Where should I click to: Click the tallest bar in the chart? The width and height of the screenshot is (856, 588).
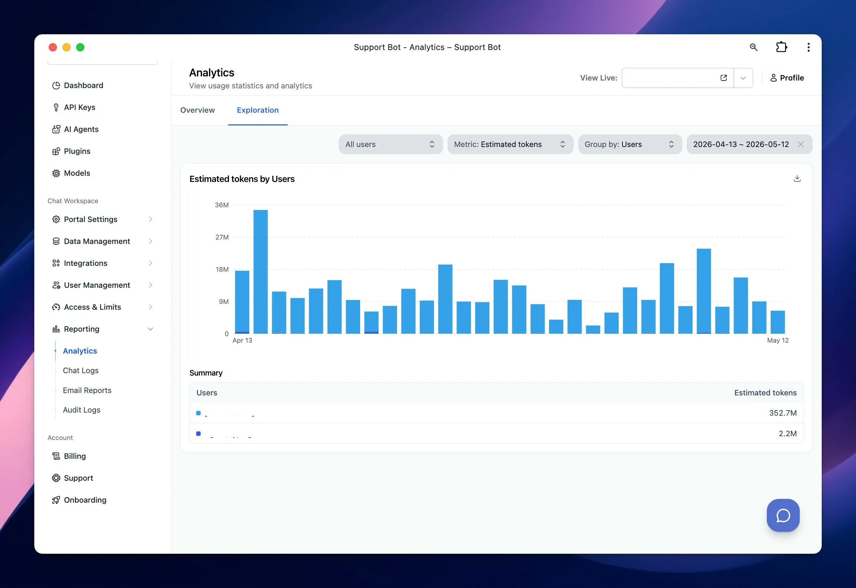(261, 272)
